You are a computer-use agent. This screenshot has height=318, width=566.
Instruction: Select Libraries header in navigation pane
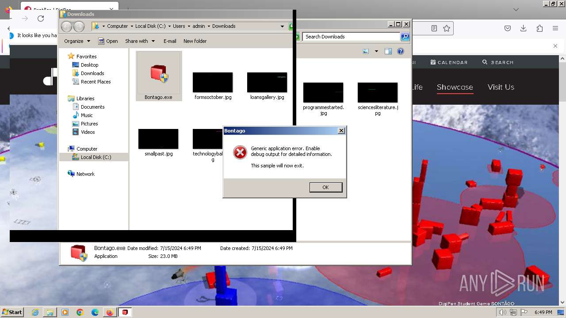[x=85, y=98]
